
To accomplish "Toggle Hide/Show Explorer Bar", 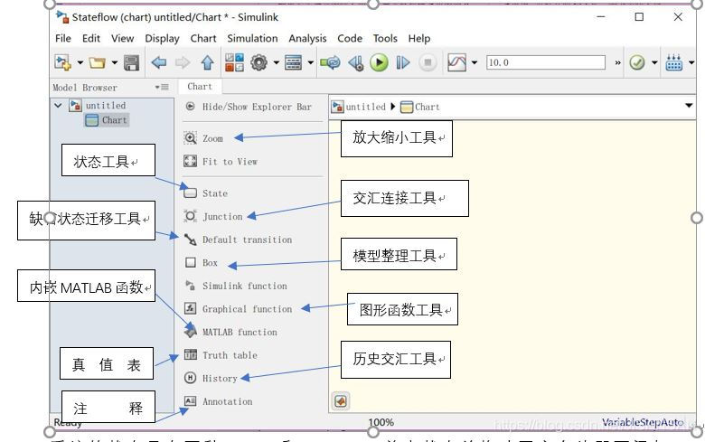I will pyautogui.click(x=249, y=107).
